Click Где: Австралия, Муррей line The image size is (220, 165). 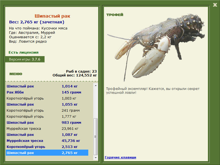pos(32,33)
